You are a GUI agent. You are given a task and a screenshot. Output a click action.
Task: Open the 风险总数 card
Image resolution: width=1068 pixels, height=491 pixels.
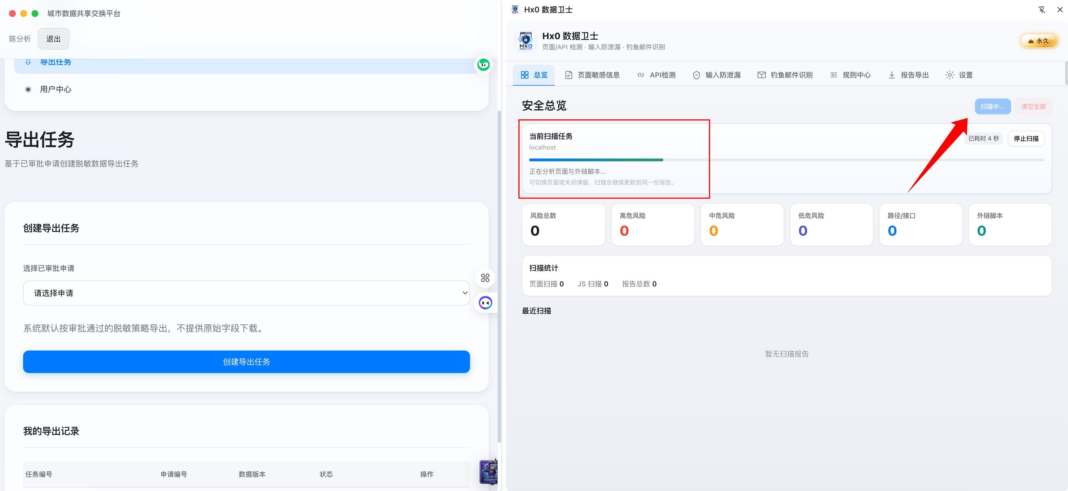(x=563, y=225)
